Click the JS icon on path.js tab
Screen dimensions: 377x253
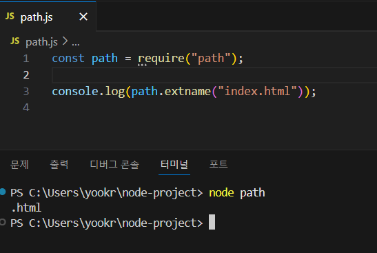click(10, 17)
